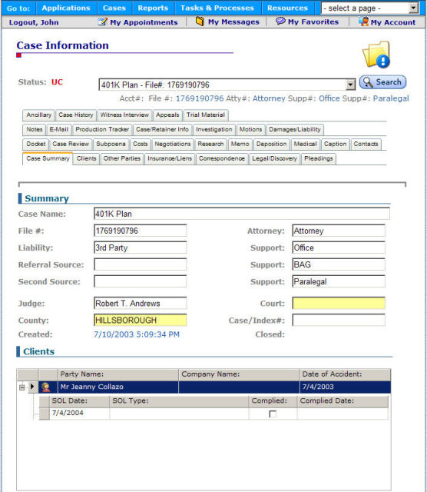The height and width of the screenshot is (492, 427).
Task: Switch to the Ancillary tab
Action: [x=39, y=115]
